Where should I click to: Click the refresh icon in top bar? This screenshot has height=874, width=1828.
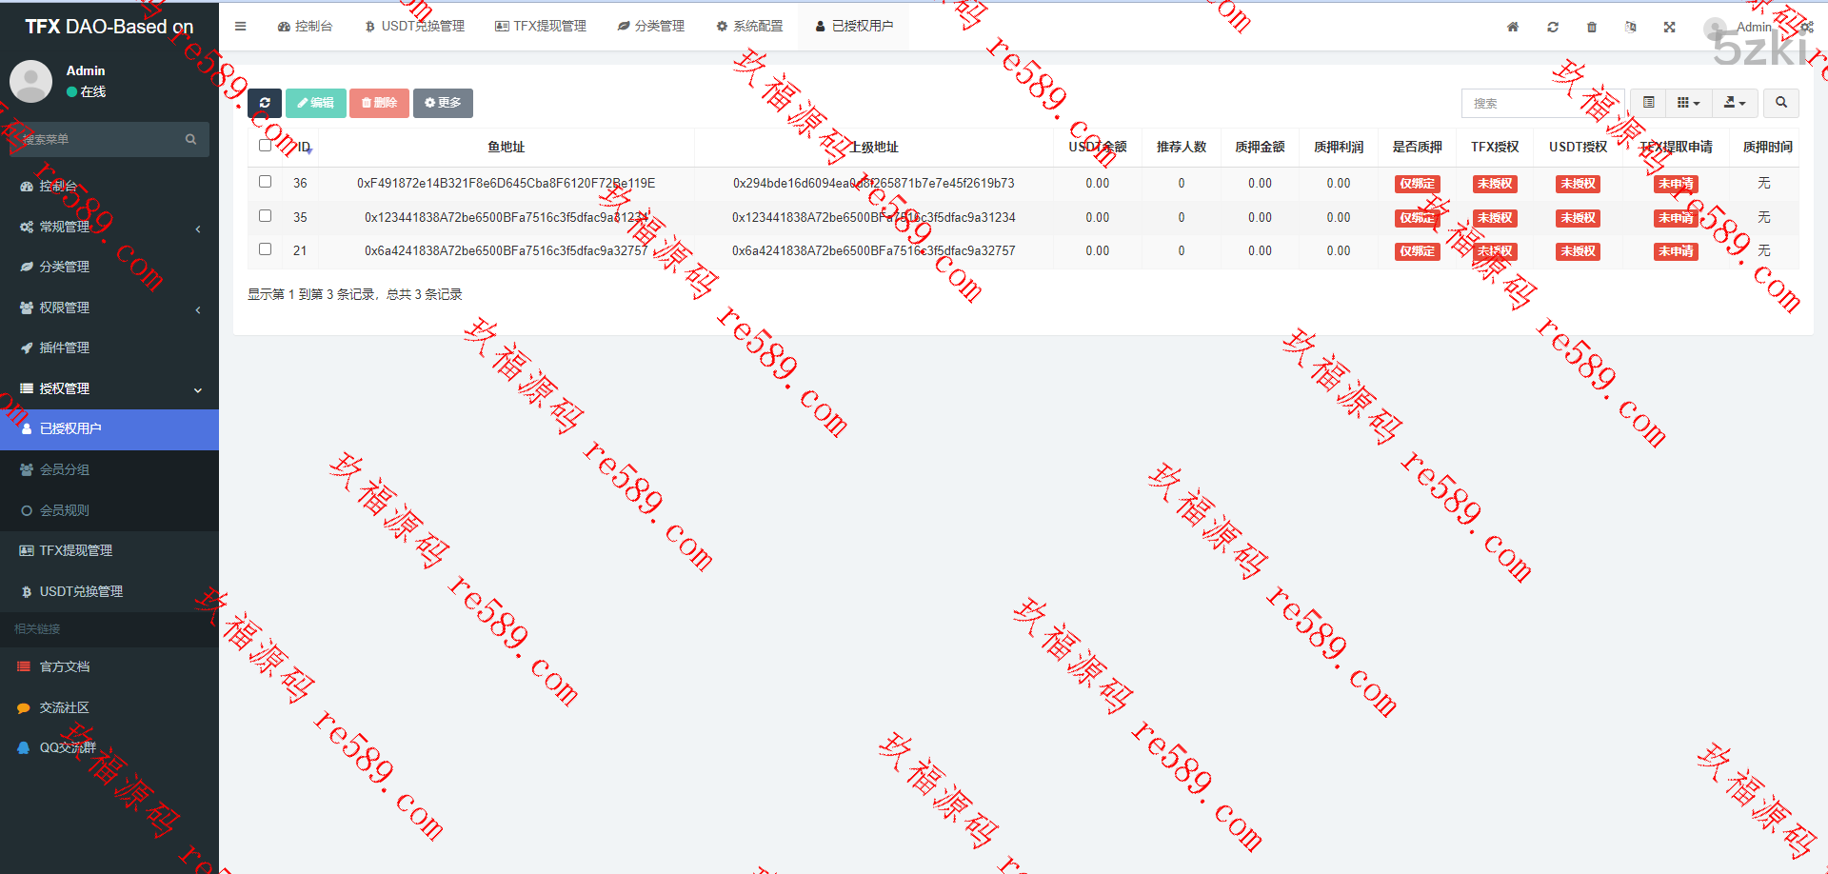point(1553,27)
